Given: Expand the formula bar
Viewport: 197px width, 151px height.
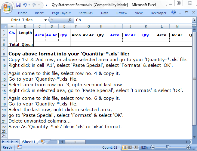Looking at the screenshot, I should click(x=194, y=20).
